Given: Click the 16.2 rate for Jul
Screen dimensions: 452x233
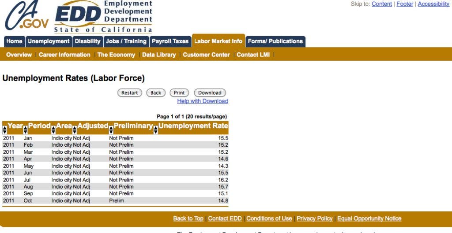Looking at the screenshot, I should coord(223,180).
